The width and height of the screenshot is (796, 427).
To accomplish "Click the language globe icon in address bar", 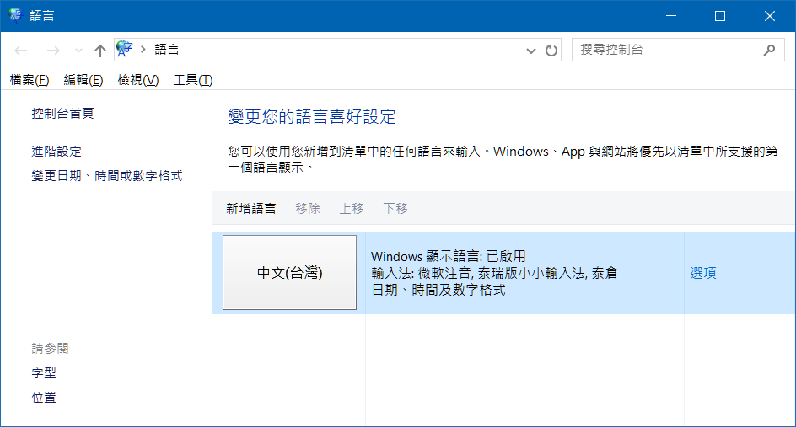I will (x=125, y=49).
